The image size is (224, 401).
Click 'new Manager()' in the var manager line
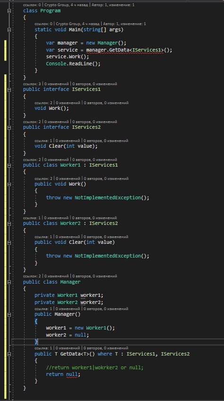(105, 43)
